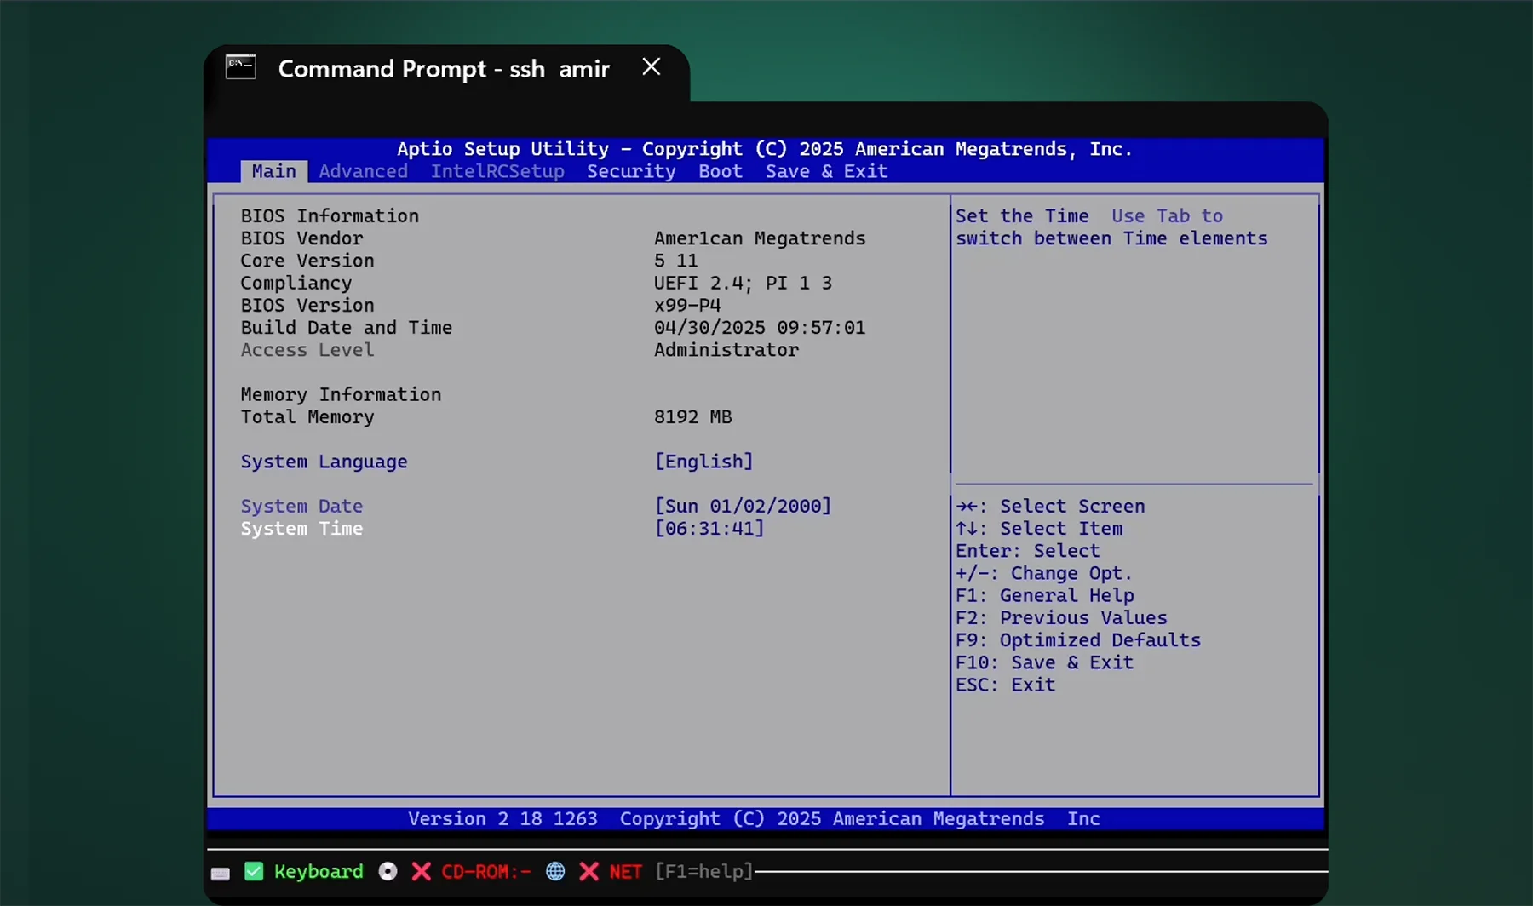
Task: Click the Total Memory 8192 MB value
Action: pos(693,417)
